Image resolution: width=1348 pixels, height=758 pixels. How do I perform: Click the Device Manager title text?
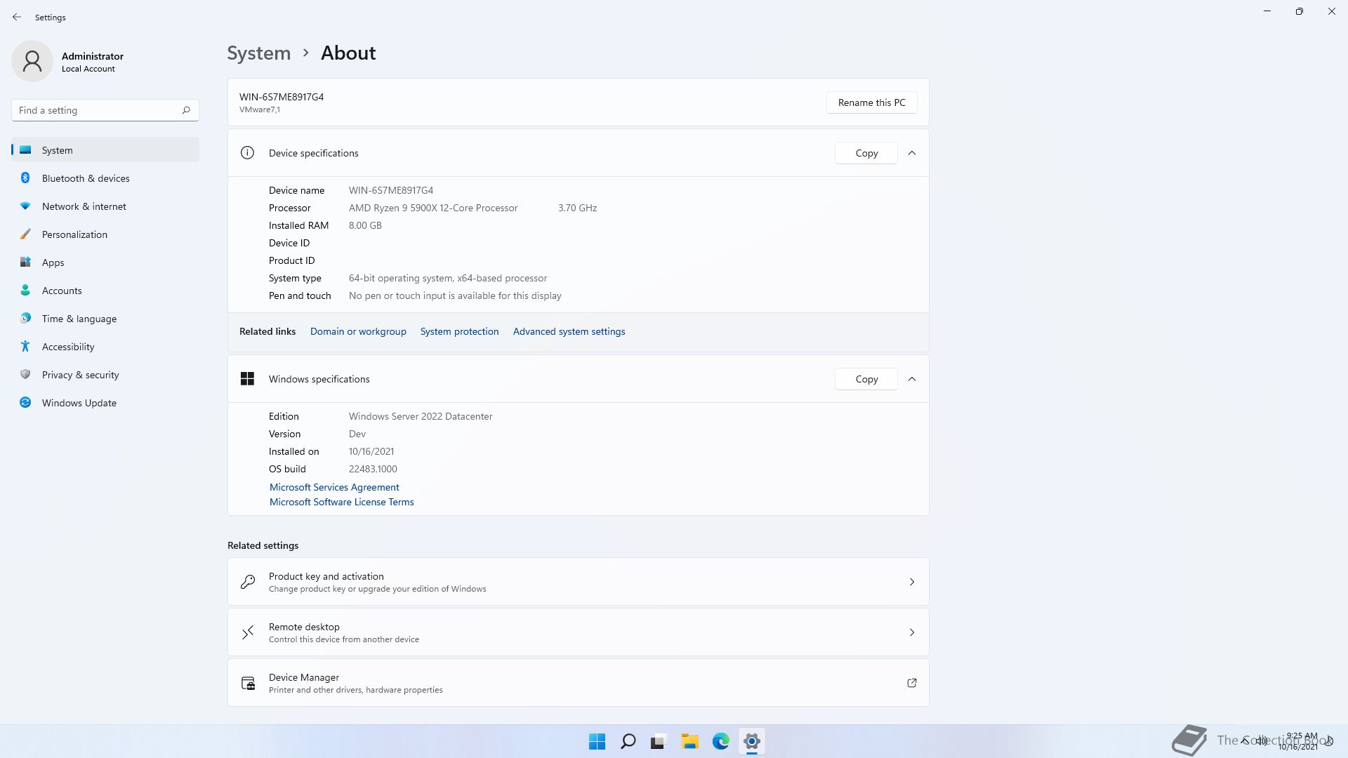pos(304,677)
